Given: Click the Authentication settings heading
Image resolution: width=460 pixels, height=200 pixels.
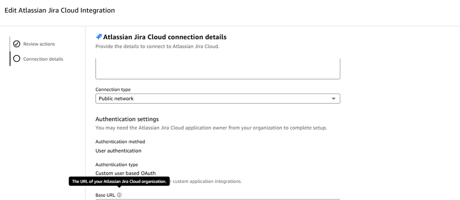Looking at the screenshot, I should click(x=127, y=119).
